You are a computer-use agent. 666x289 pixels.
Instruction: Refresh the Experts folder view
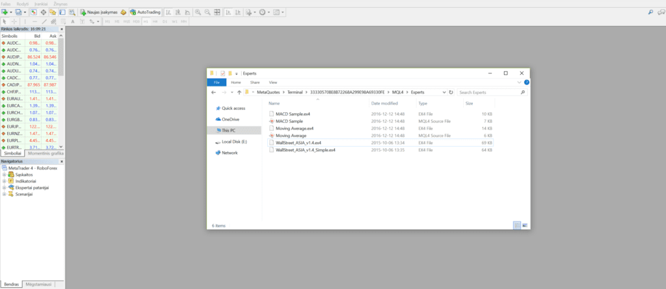(x=451, y=92)
